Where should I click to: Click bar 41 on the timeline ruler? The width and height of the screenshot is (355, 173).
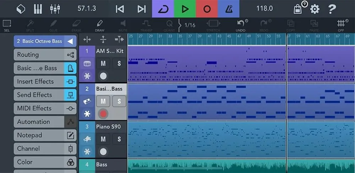coord(209,36)
